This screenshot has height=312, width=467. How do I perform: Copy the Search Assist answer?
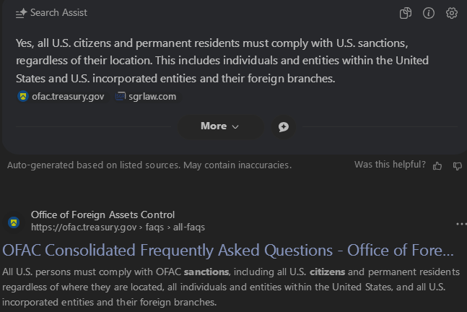[406, 13]
